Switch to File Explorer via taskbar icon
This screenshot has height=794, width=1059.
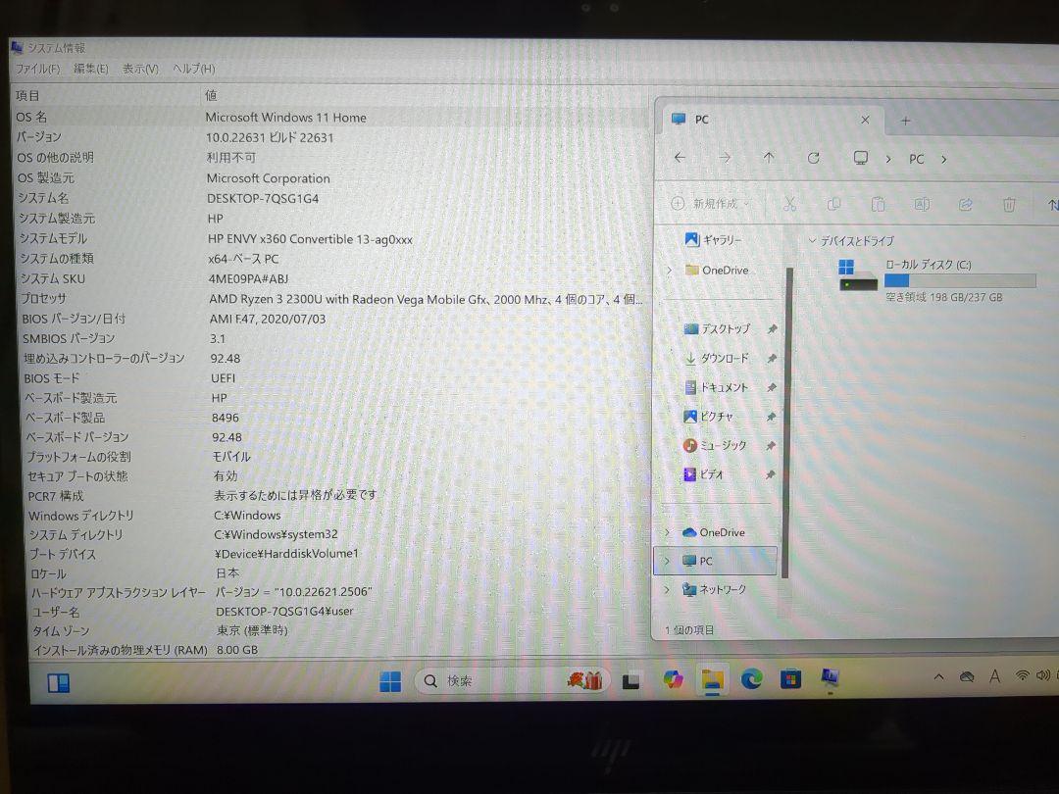[x=712, y=679]
